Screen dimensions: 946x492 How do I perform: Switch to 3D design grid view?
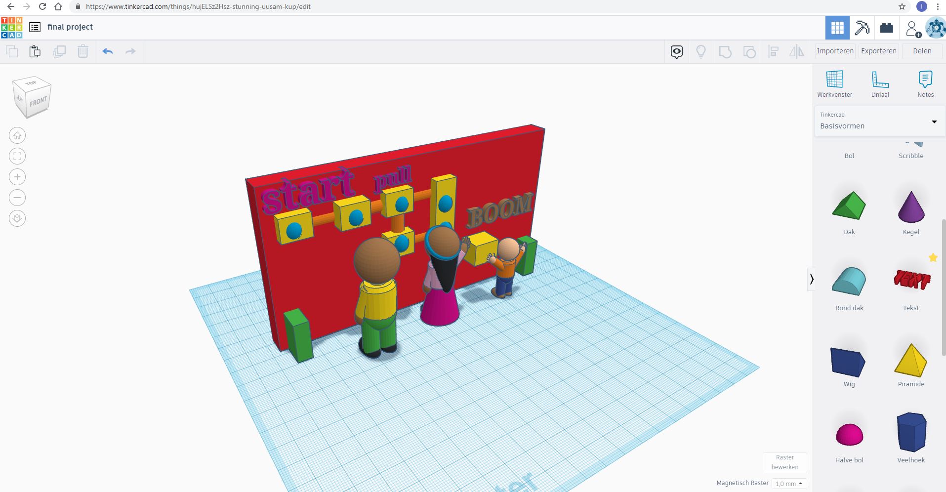[x=837, y=28]
